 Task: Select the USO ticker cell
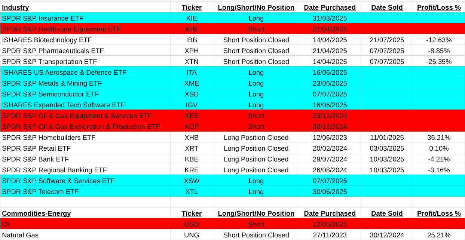click(192, 224)
